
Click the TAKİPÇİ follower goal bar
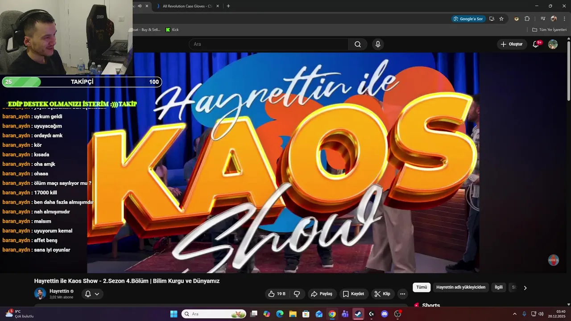(x=82, y=82)
